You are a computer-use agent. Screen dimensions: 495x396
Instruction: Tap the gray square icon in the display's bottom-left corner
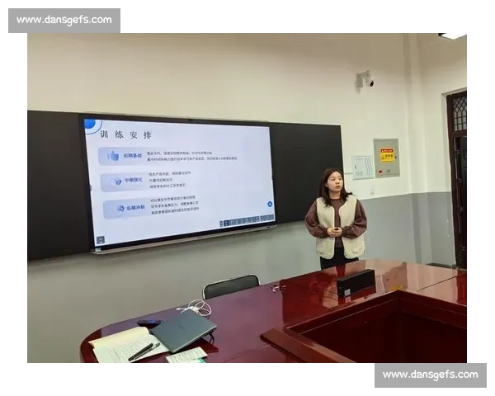(101, 240)
